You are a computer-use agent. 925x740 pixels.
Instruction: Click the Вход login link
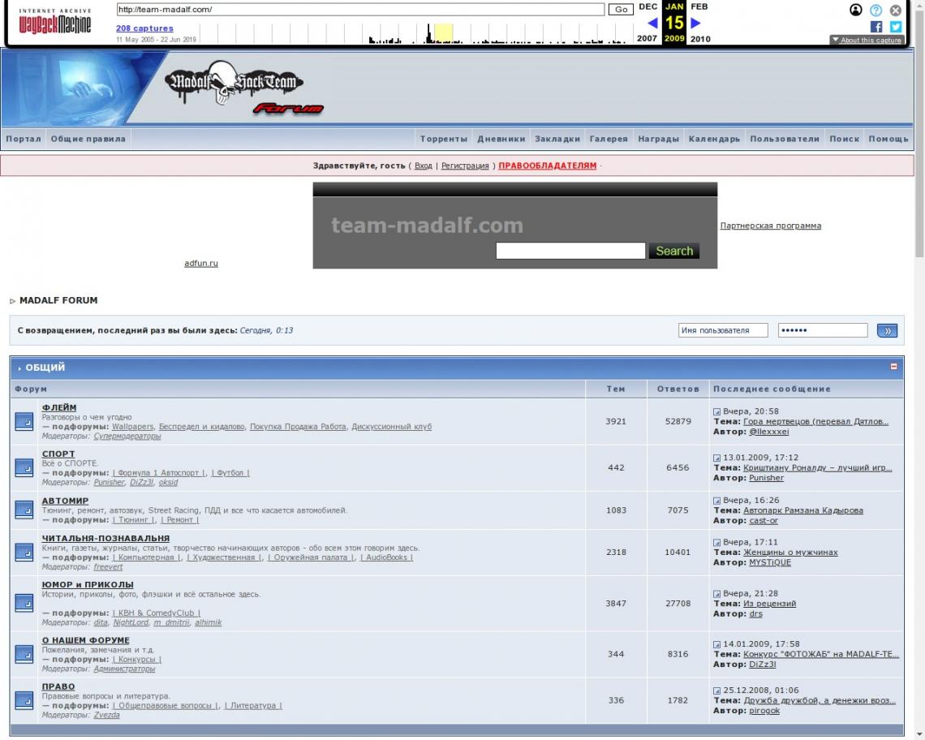pyautogui.click(x=423, y=166)
